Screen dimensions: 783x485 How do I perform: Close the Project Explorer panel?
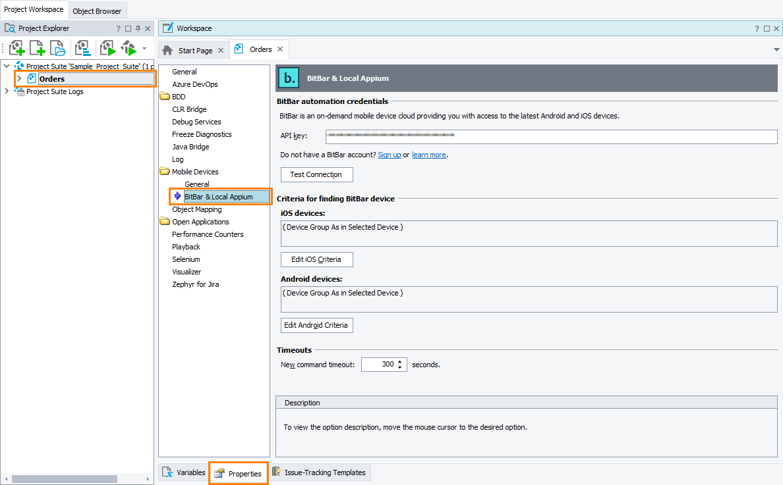[x=148, y=29]
